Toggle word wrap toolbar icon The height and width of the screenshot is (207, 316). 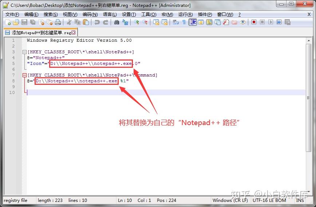coord(176,22)
